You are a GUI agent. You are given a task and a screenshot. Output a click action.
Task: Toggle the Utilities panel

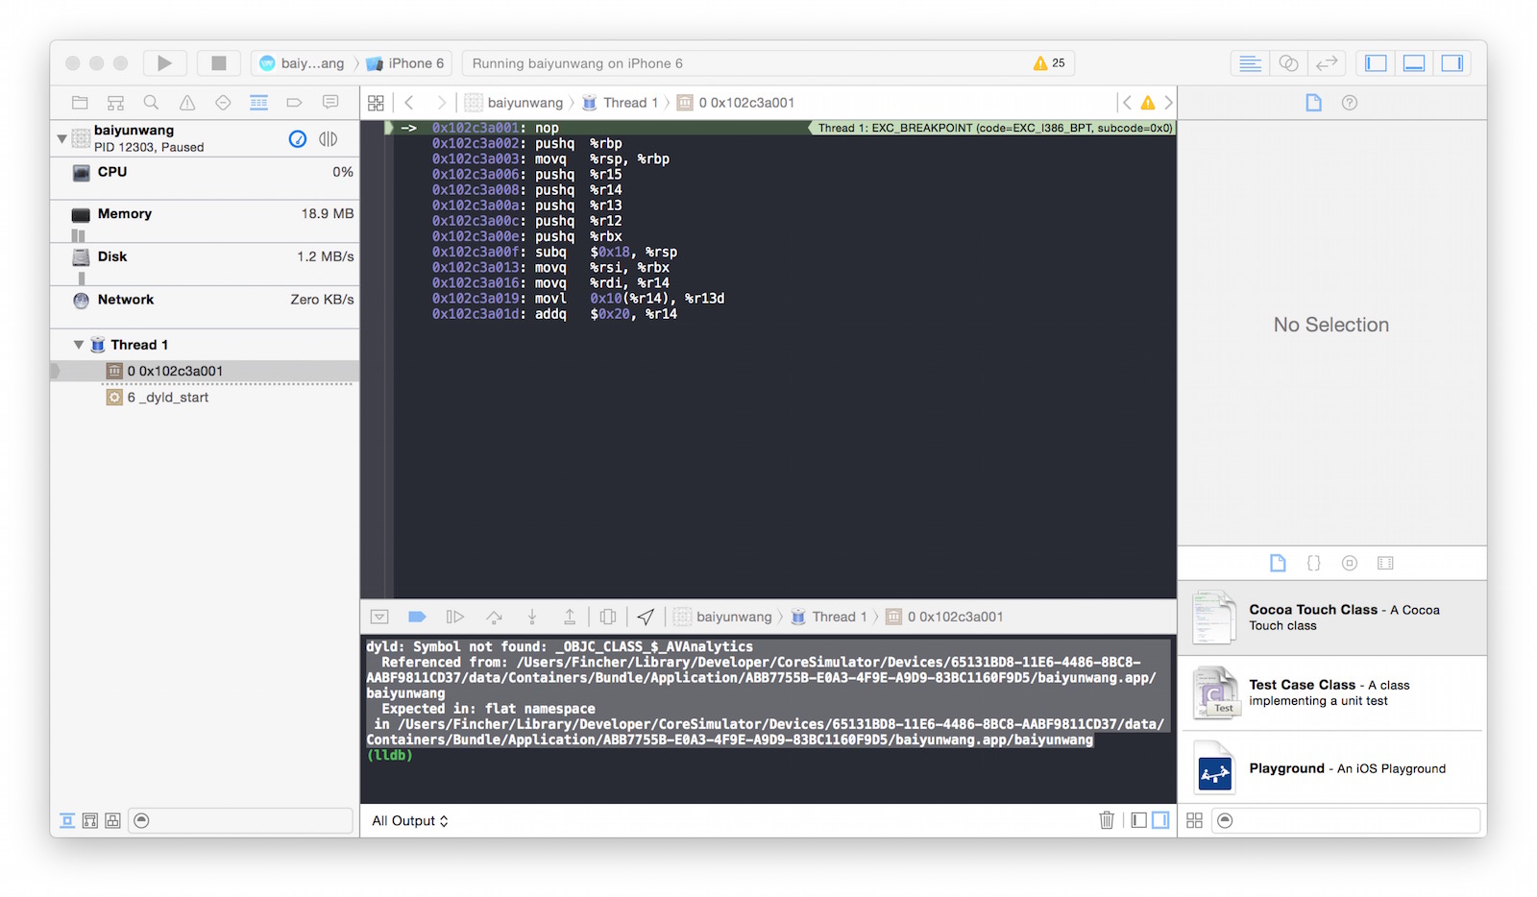tap(1452, 63)
